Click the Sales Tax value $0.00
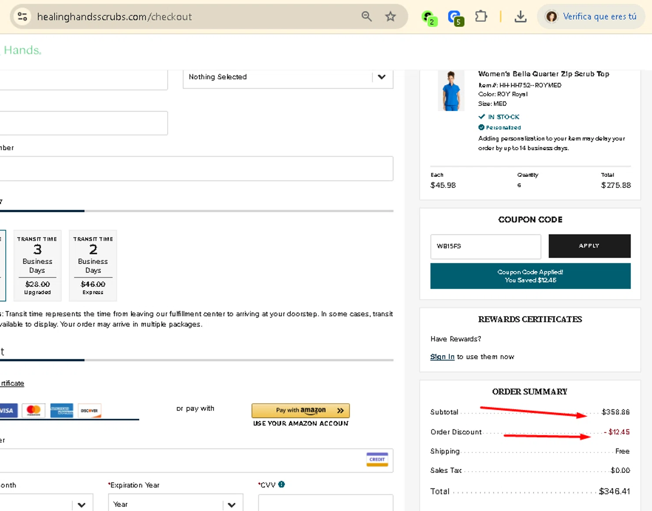The width and height of the screenshot is (652, 511). (x=620, y=471)
